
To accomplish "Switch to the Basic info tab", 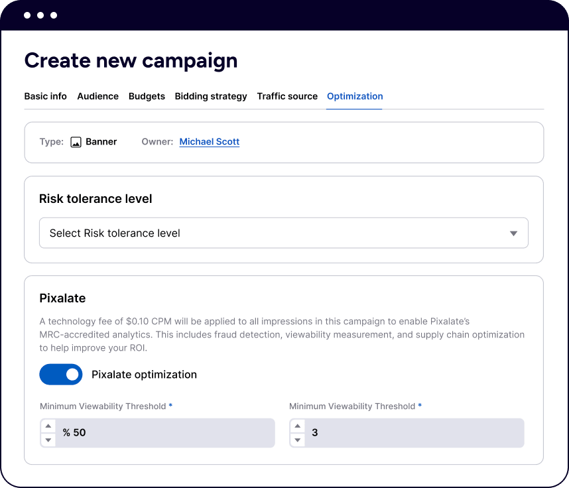I will click(45, 96).
